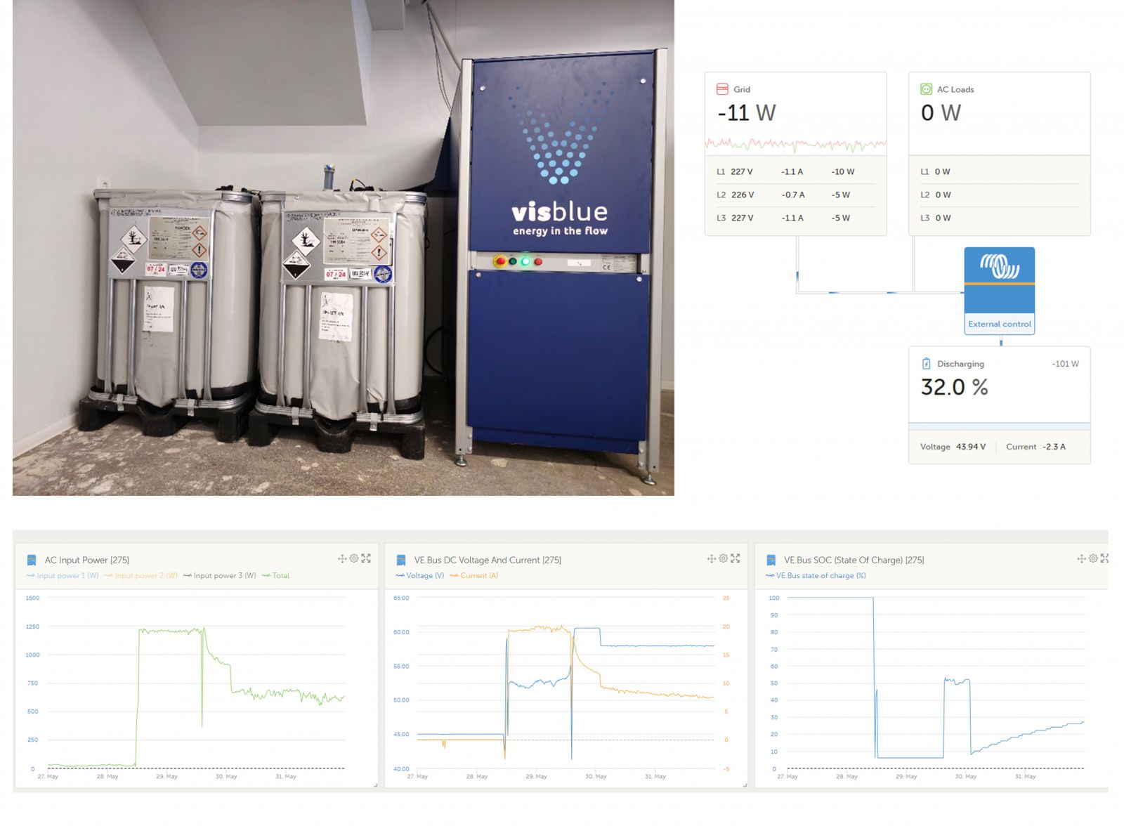Click the VE.Bus SOC widget device icon
This screenshot has width=1124, height=826.
(771, 560)
